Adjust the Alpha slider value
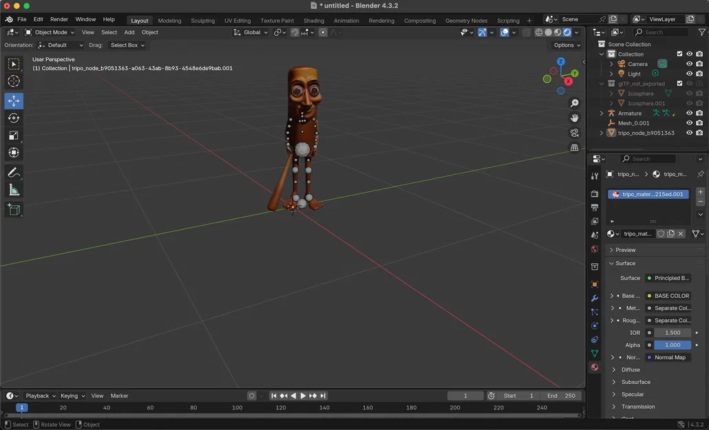This screenshot has width=709, height=430. 673,345
